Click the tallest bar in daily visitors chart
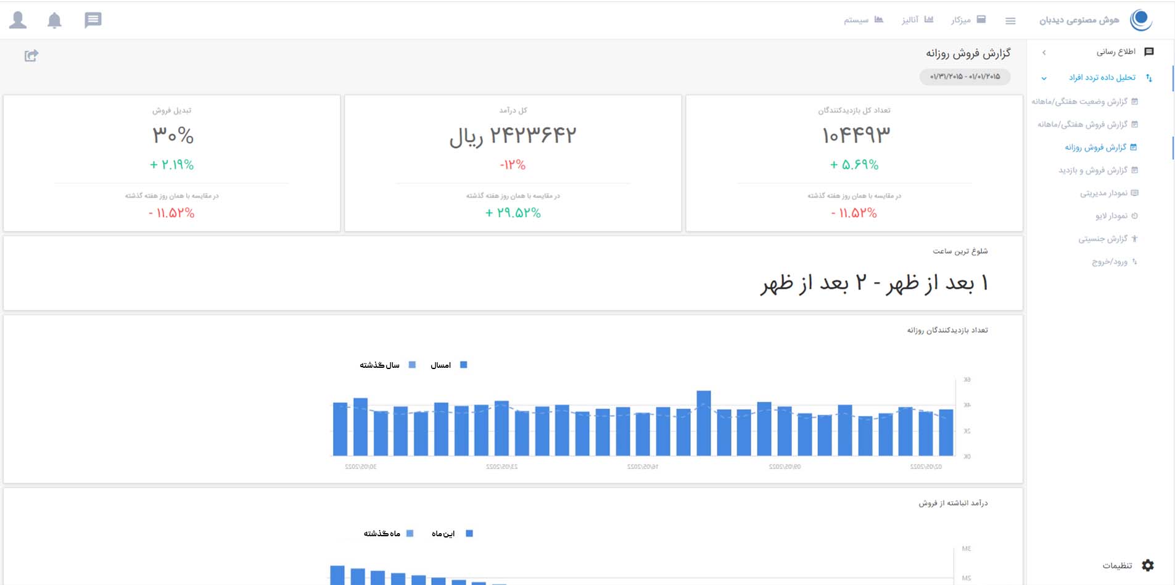Viewport: 1175px width, 585px height. pyautogui.click(x=703, y=423)
